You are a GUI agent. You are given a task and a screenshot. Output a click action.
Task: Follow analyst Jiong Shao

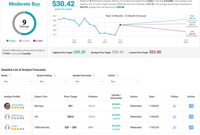(175, 106)
